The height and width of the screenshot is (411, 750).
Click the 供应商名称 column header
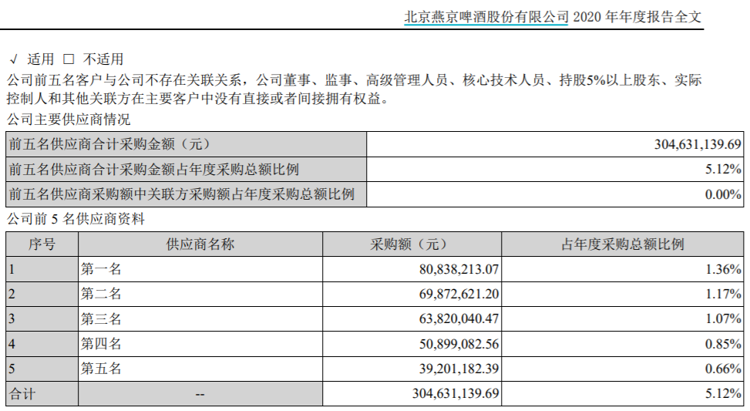[200, 244]
